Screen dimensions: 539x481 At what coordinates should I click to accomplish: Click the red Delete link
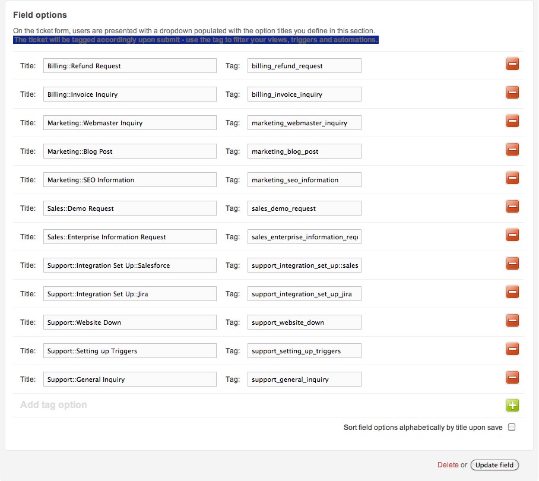(x=448, y=465)
